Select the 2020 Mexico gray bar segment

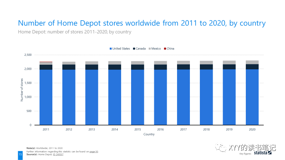[252, 62]
